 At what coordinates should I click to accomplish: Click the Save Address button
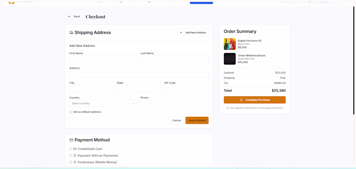[x=197, y=120]
